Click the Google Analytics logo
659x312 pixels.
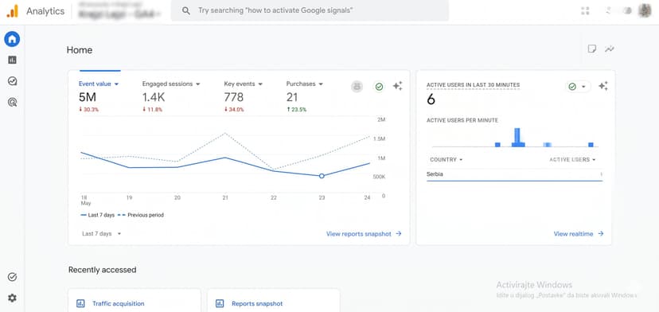coord(13,11)
